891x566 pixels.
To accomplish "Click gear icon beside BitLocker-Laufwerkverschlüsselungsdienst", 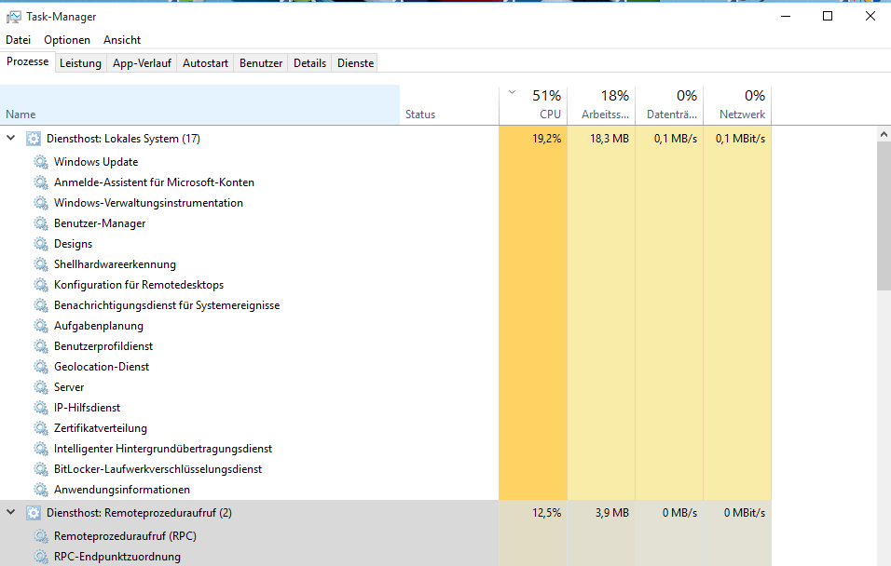I will point(40,469).
